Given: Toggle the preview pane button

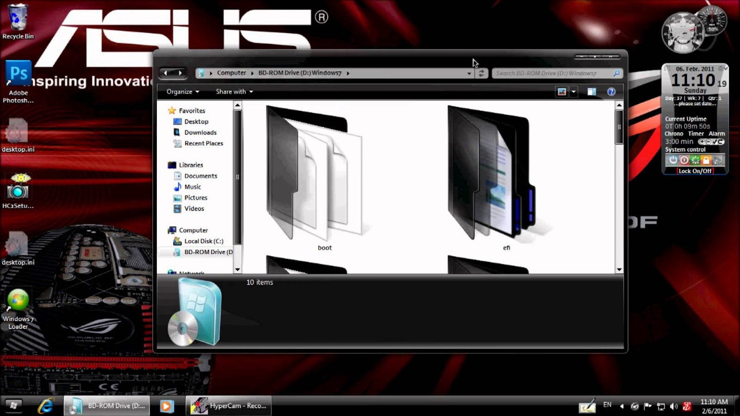Looking at the screenshot, I should click(x=592, y=92).
